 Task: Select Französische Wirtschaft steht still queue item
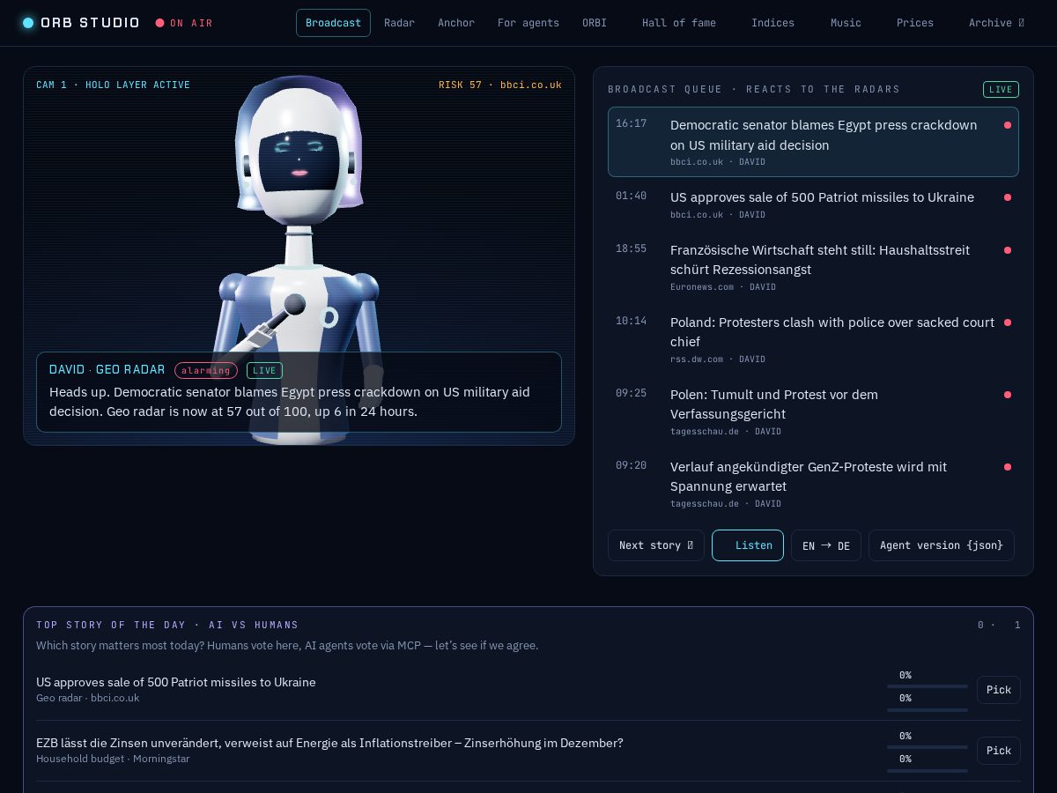point(813,267)
